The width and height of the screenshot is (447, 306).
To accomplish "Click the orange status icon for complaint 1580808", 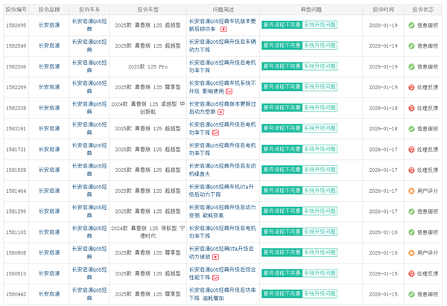I will pos(410,253).
